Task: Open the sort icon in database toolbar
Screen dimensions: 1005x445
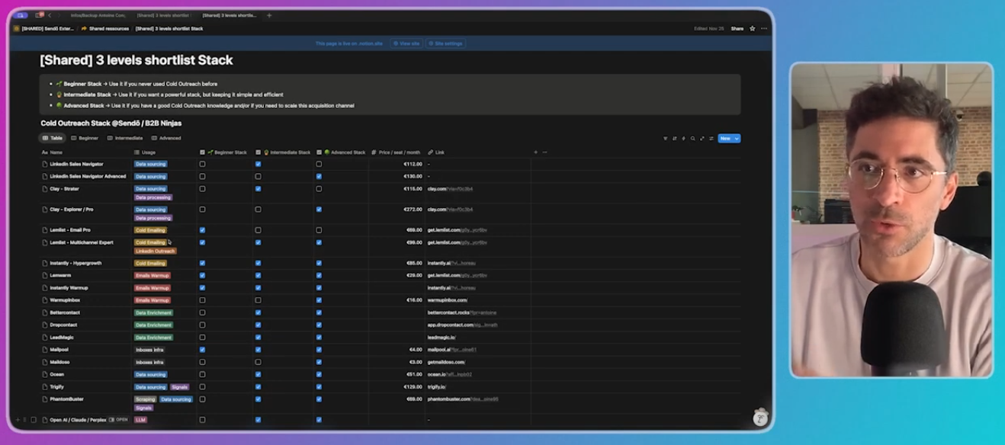Action: [674, 139]
